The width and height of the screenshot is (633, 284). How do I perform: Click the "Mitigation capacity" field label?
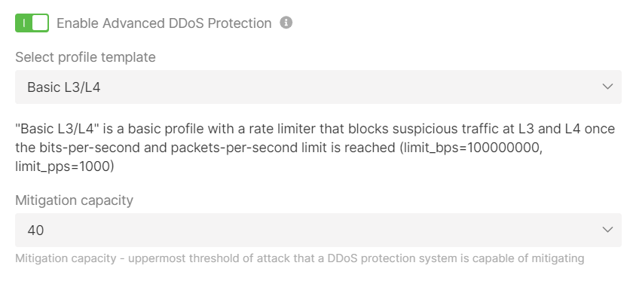[x=75, y=200]
